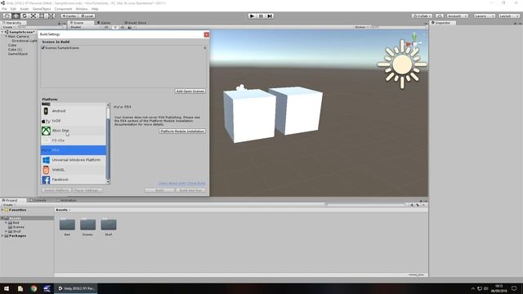
Task: Select Directional Light in the Hierarchy
Action: tap(25, 41)
